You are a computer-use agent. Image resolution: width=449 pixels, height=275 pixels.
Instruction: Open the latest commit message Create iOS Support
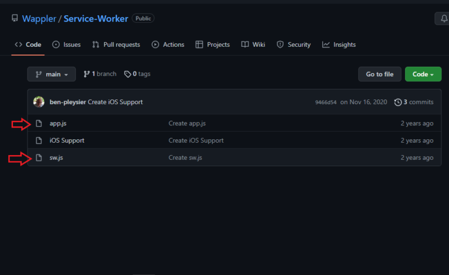(x=115, y=102)
